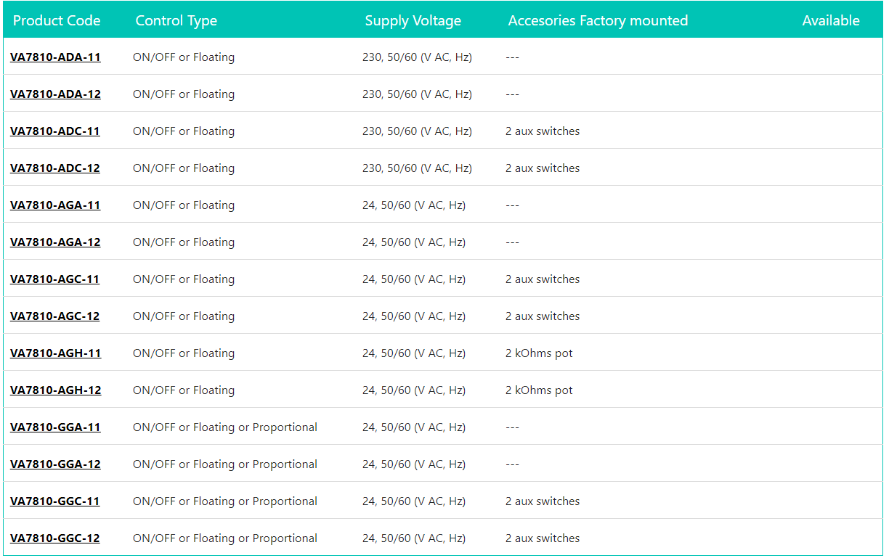Viewport: 889px width, 558px height.
Task: Select the Supply Voltage column header
Action: pyautogui.click(x=413, y=21)
